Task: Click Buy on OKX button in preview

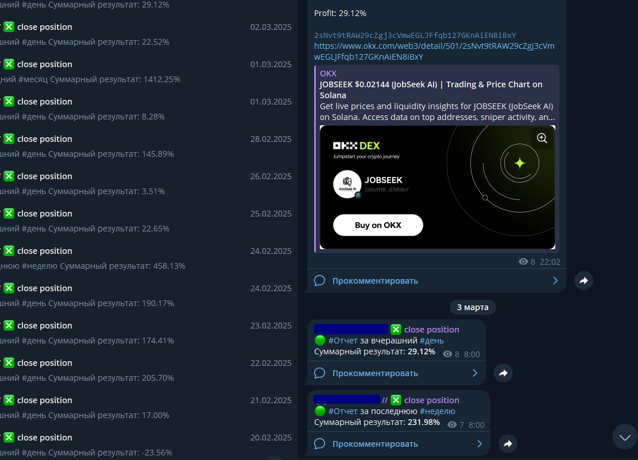Action: pyautogui.click(x=378, y=225)
